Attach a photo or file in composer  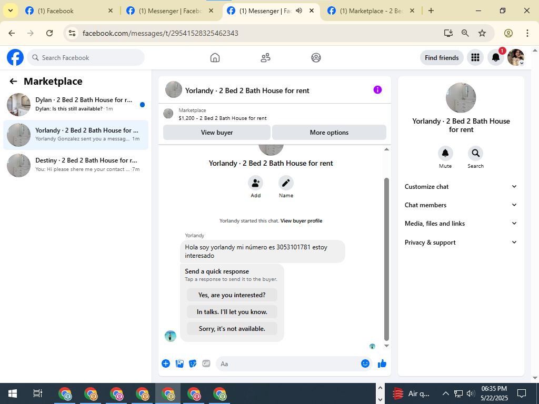point(179,363)
